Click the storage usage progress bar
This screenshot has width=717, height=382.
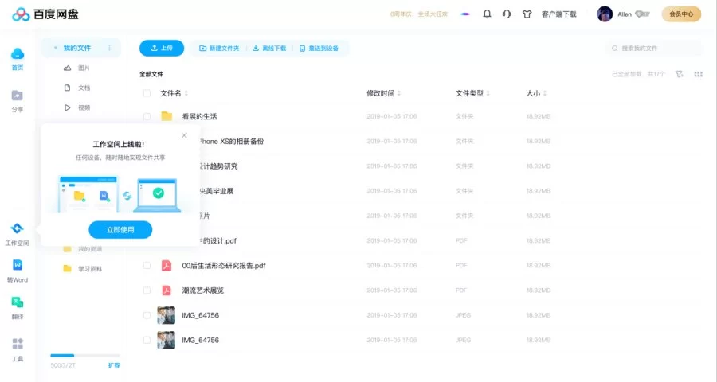click(x=84, y=355)
